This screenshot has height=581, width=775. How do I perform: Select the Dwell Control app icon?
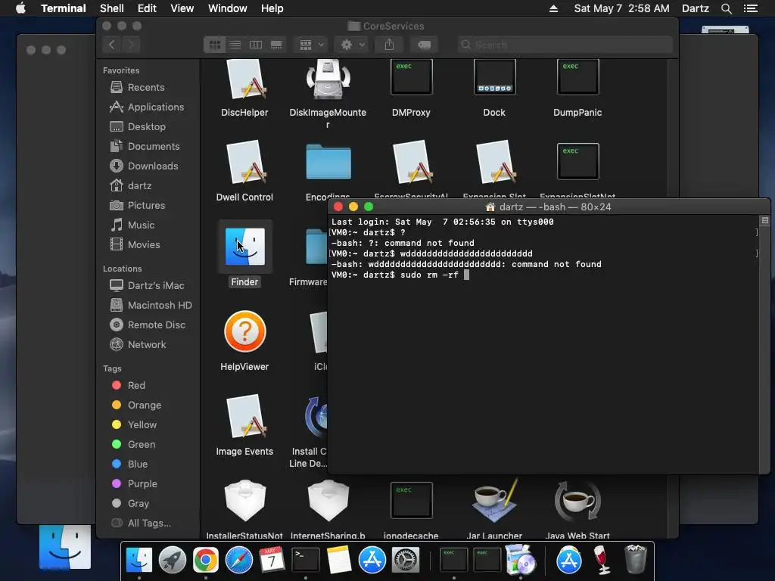(244, 162)
